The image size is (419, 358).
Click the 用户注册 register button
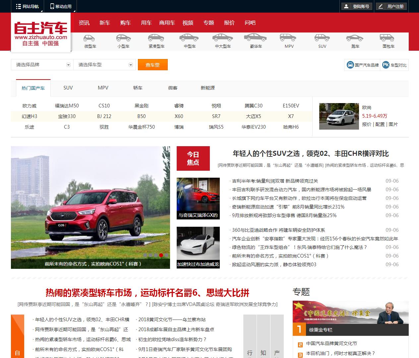pos(391,6)
